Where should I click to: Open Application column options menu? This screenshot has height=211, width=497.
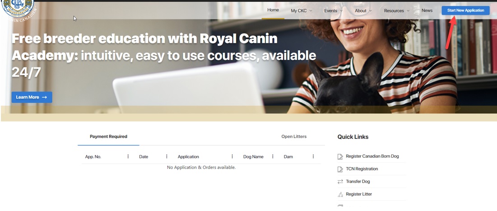[x=232, y=156]
